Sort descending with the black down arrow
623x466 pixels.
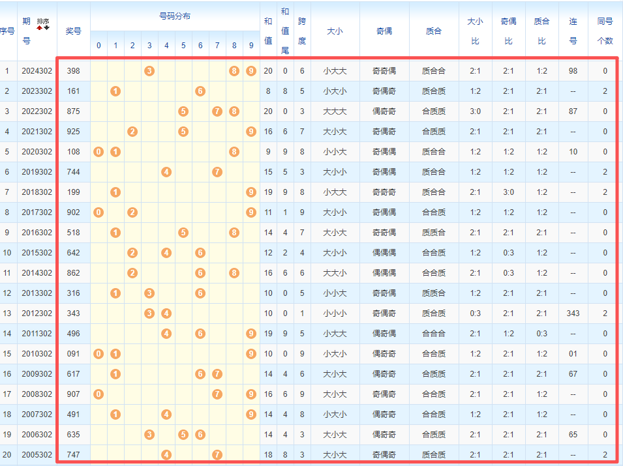point(46,27)
